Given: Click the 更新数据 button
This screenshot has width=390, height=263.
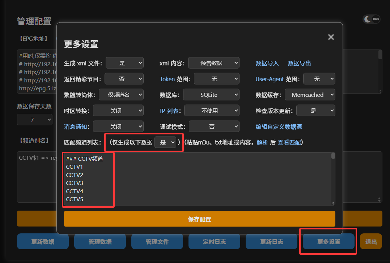Looking at the screenshot, I should (x=43, y=241).
